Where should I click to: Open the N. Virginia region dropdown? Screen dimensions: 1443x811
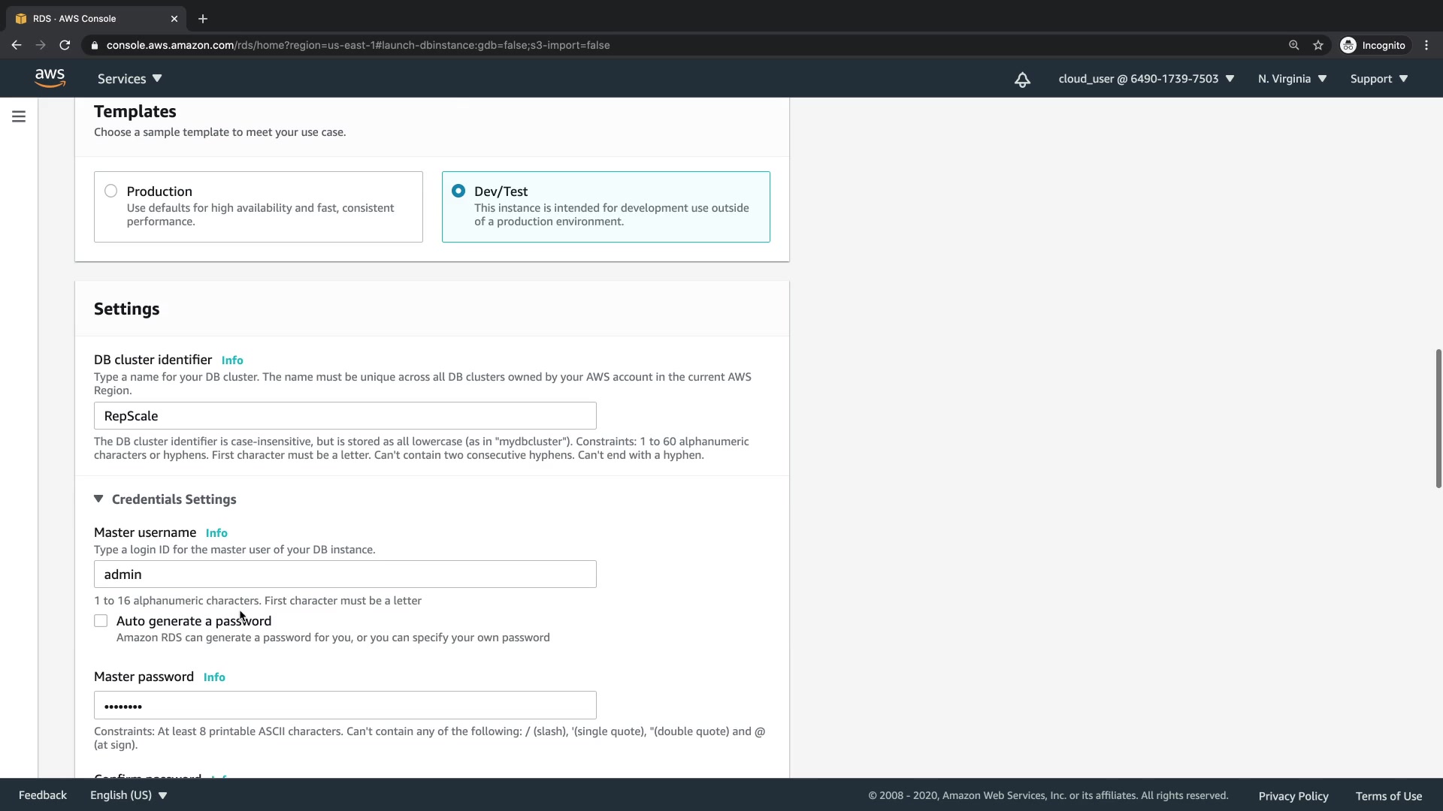(1292, 79)
